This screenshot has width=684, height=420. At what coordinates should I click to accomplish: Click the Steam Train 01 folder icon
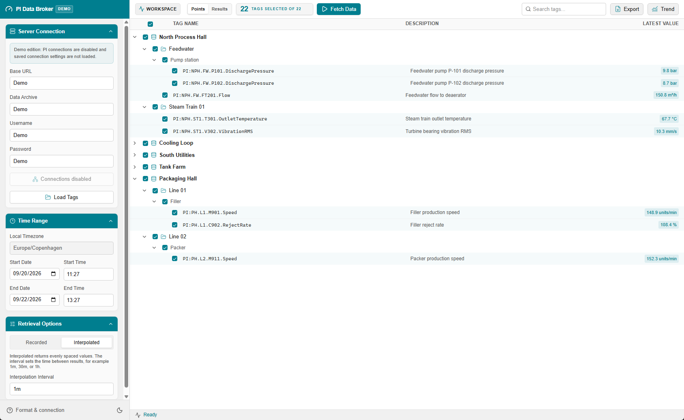pyautogui.click(x=163, y=107)
